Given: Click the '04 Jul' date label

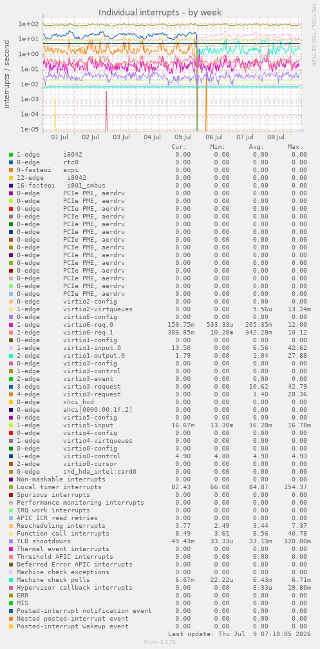Looking at the screenshot, I should (x=152, y=137).
